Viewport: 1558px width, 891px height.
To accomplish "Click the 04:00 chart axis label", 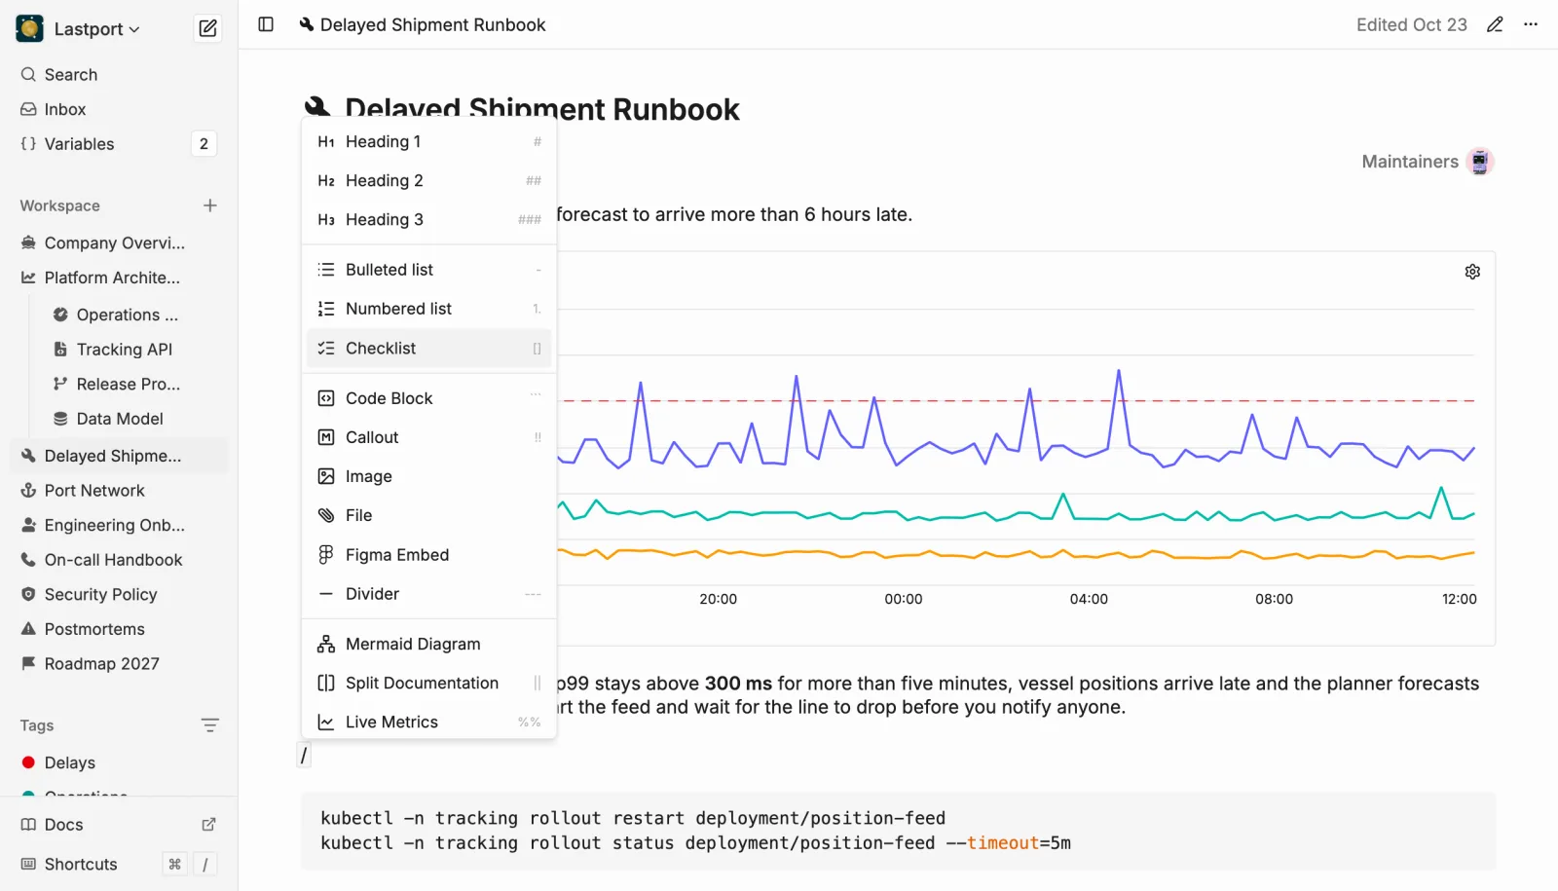I will pos(1089,599).
